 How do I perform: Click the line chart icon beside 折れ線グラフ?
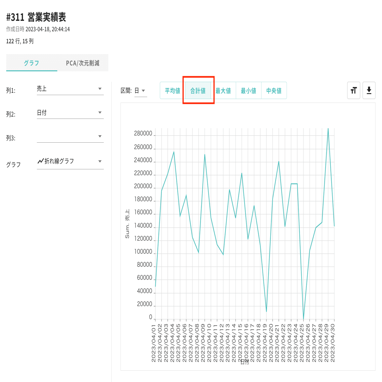click(x=40, y=161)
